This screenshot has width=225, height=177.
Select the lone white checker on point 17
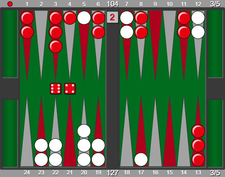[x=141, y=159]
